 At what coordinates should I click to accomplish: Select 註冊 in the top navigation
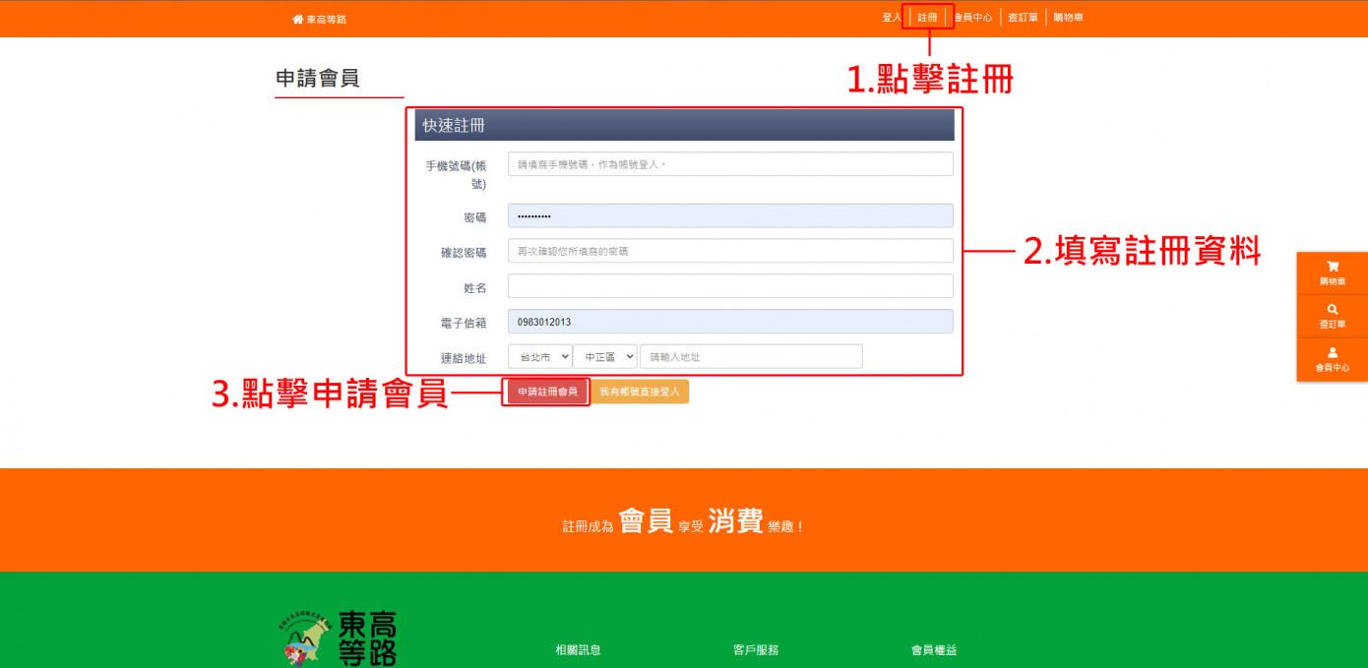pos(927,18)
